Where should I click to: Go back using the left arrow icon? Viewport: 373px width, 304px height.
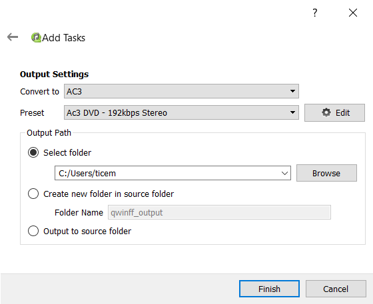point(13,37)
